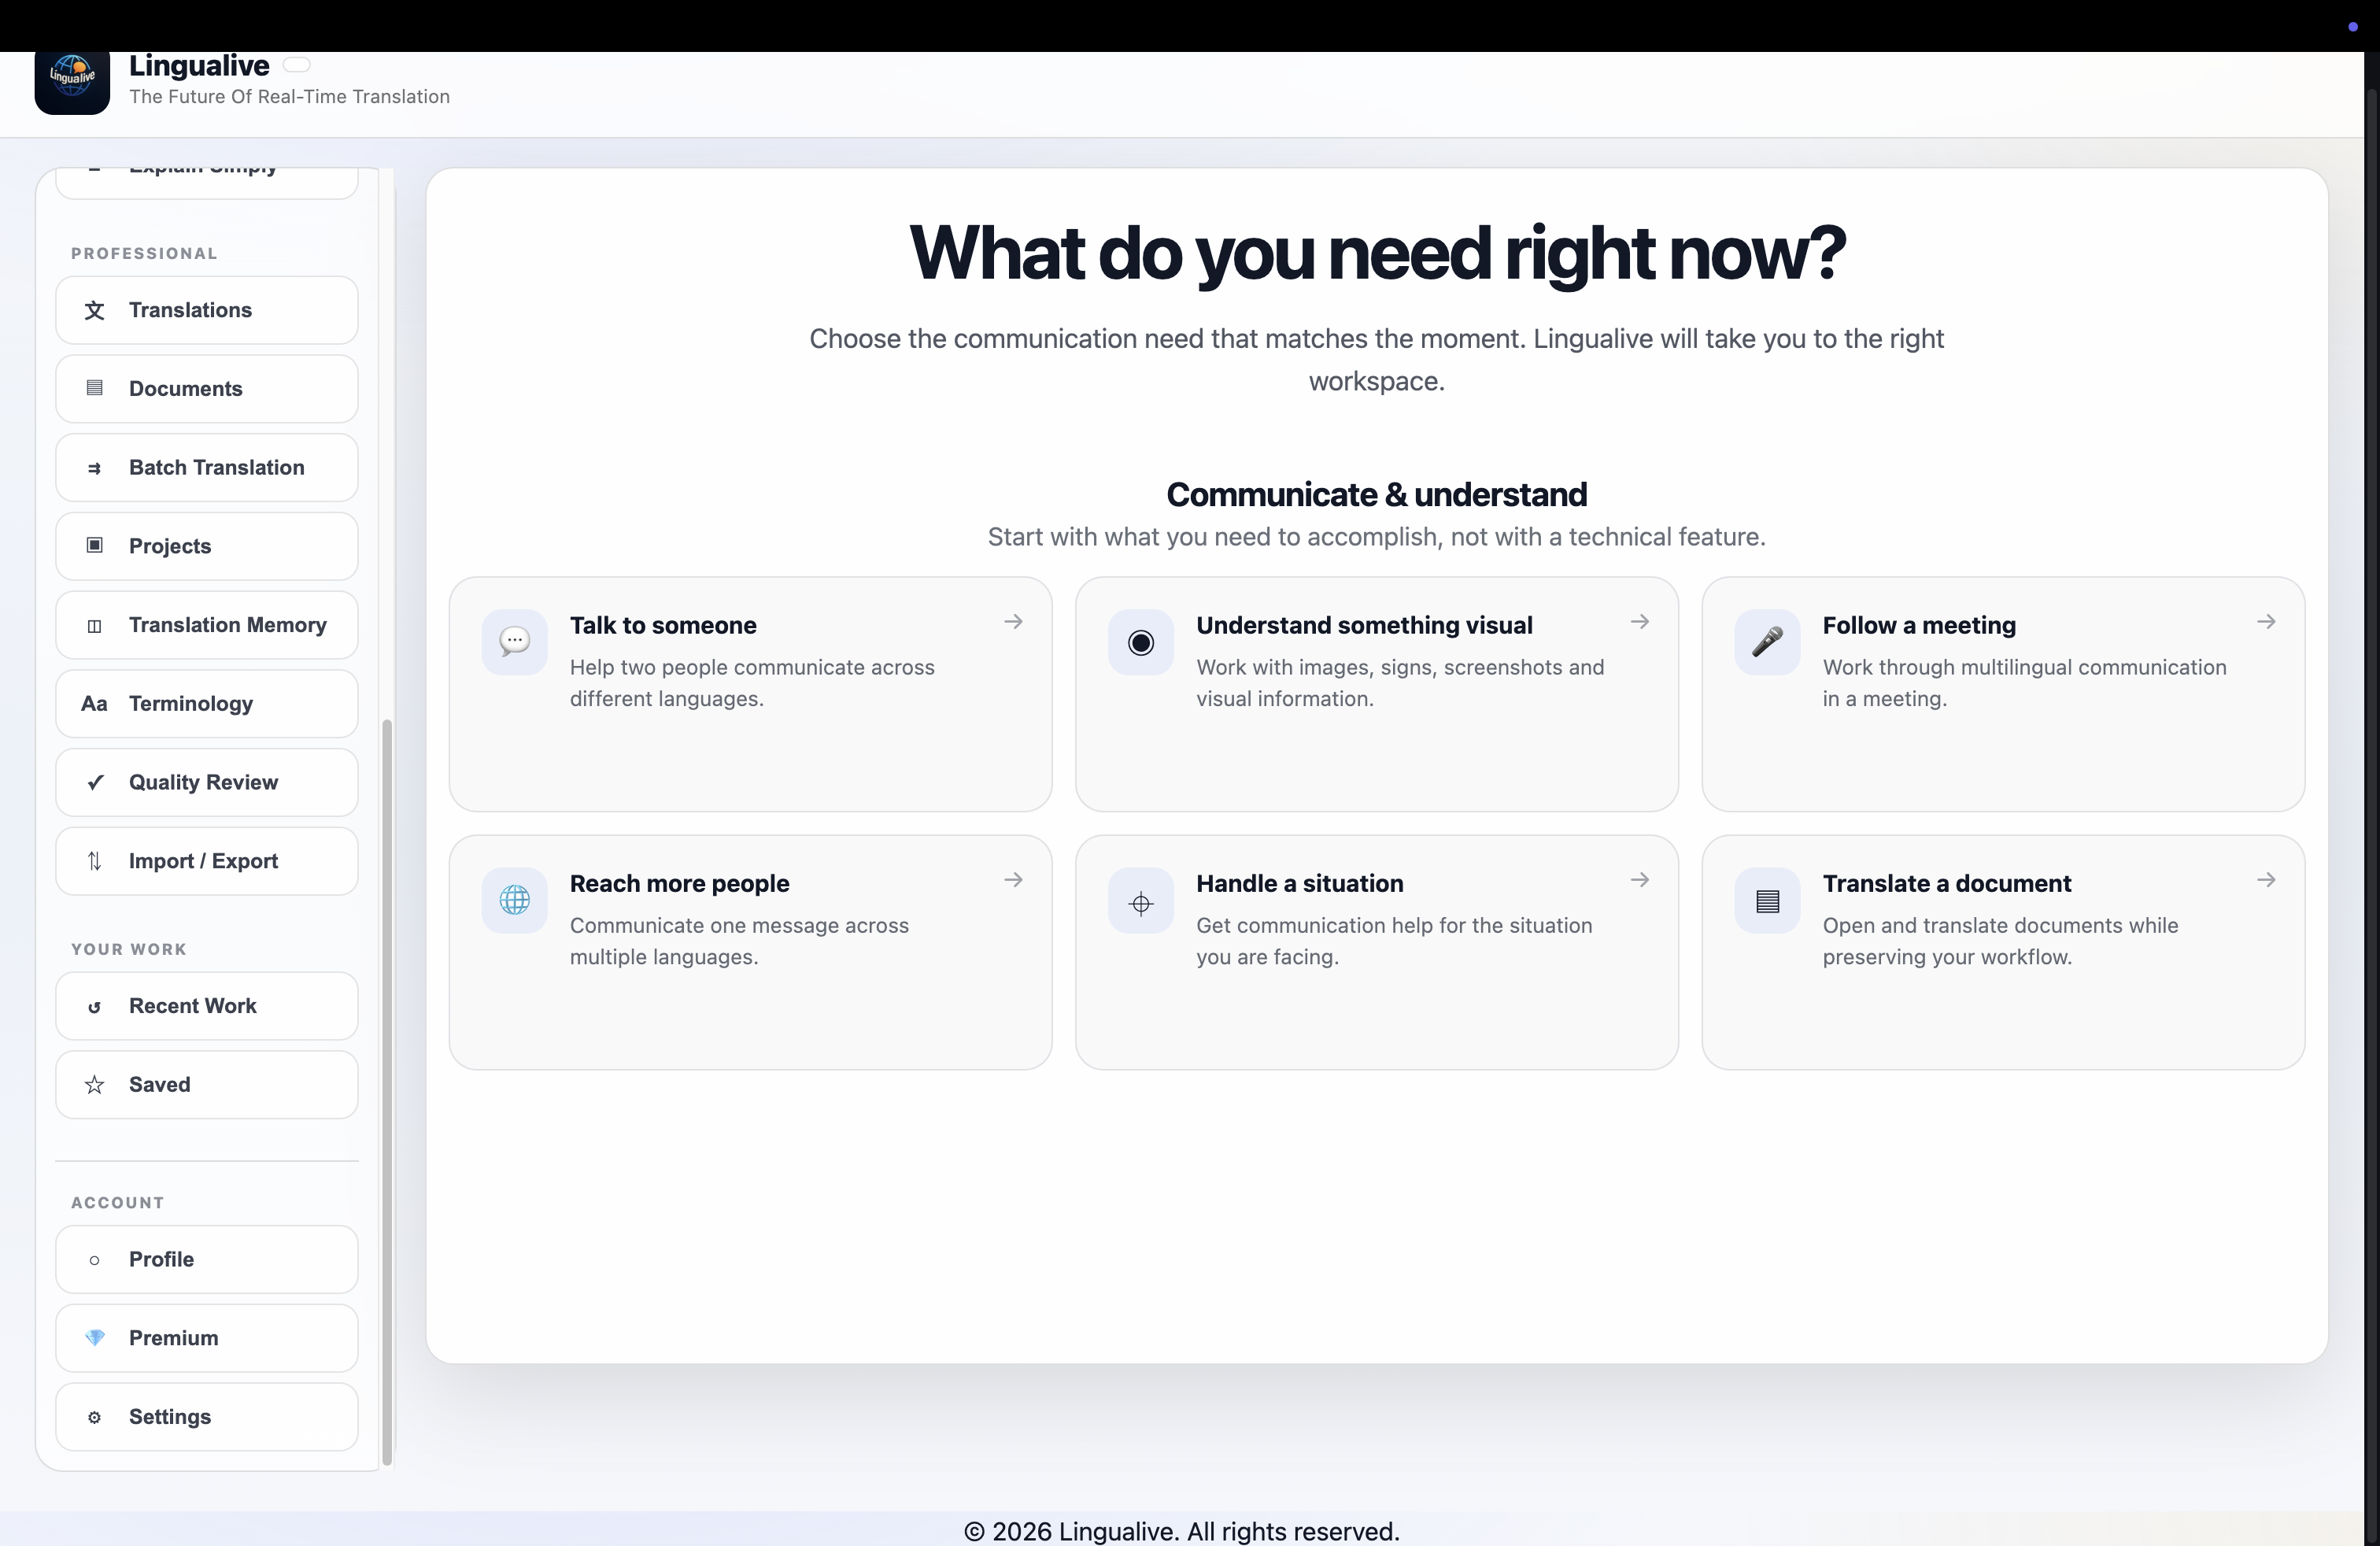Click the document icon on Translate a document
Screen dimensions: 2380x1546
point(1767,900)
